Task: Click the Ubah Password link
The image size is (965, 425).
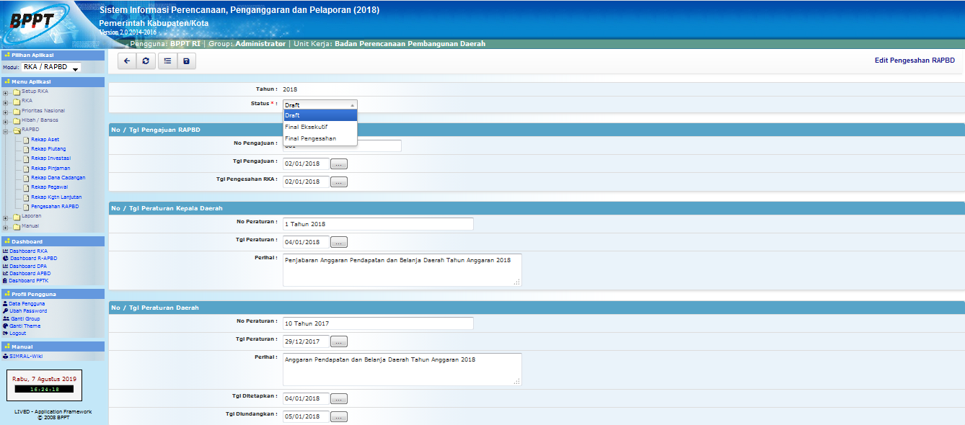Action: point(29,310)
